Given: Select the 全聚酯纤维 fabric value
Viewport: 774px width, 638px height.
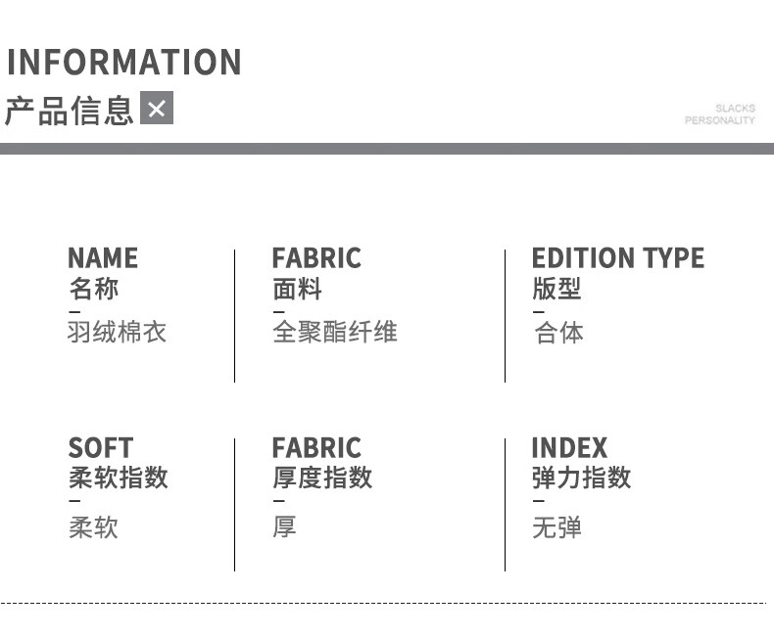Looking at the screenshot, I should pyautogui.click(x=334, y=333).
